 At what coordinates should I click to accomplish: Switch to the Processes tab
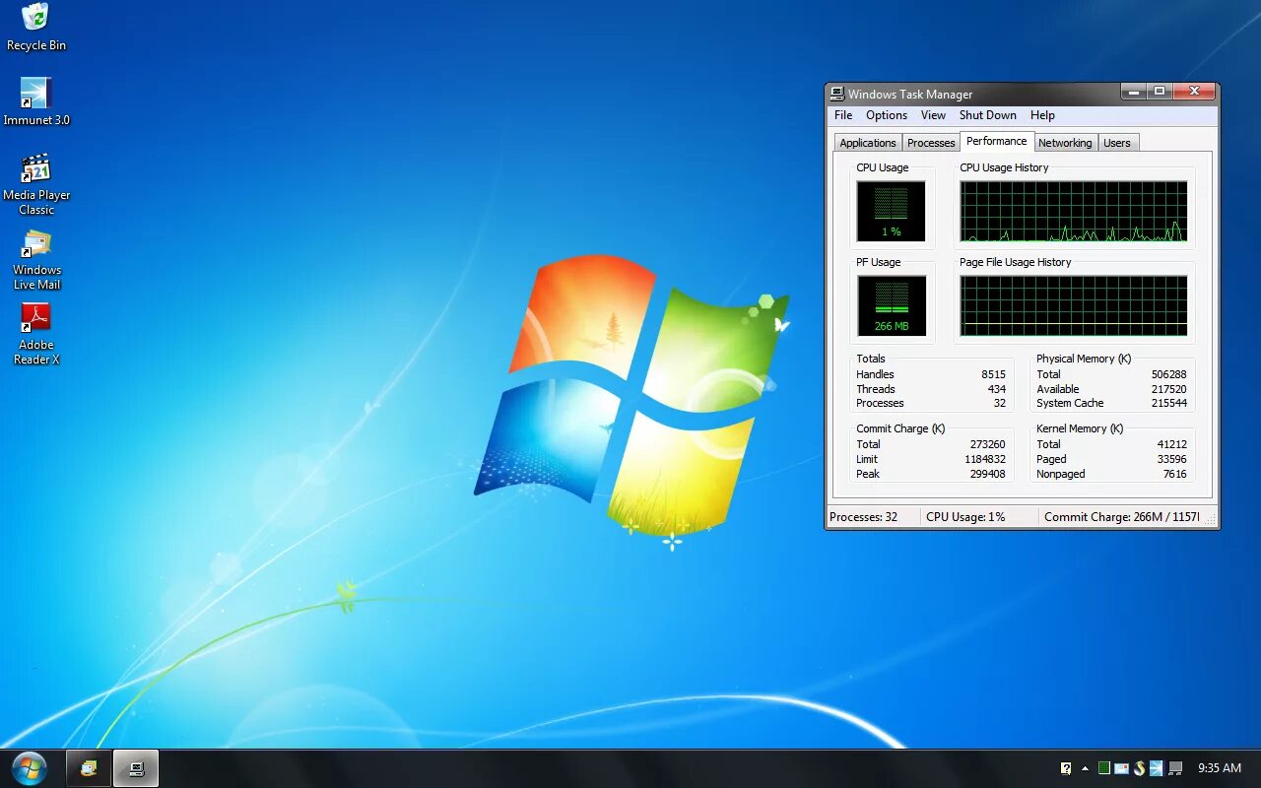[x=931, y=143]
